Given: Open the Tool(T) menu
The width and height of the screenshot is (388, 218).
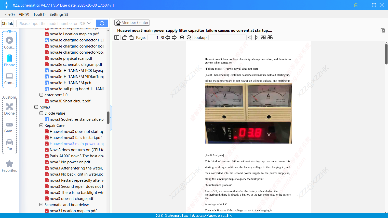Looking at the screenshot, I should point(39,14).
